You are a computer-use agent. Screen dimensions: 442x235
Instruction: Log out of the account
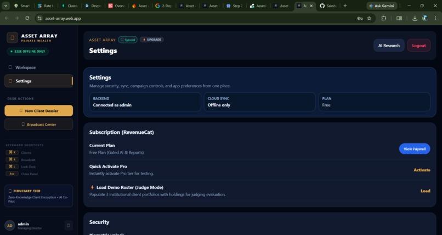pyautogui.click(x=418, y=46)
